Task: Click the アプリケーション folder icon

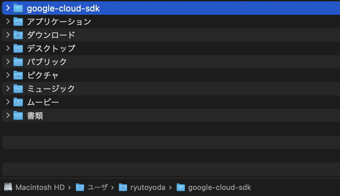Action: (x=18, y=21)
